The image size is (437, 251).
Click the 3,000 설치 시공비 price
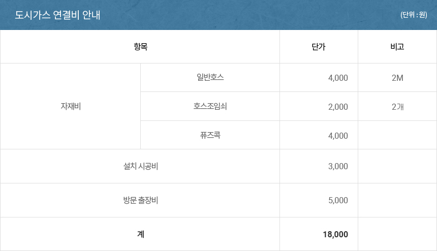tap(338, 166)
